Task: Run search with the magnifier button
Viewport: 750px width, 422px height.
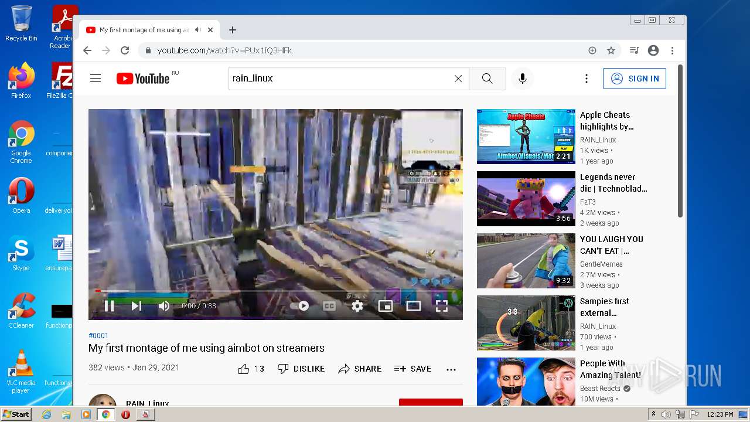Action: pos(487,79)
